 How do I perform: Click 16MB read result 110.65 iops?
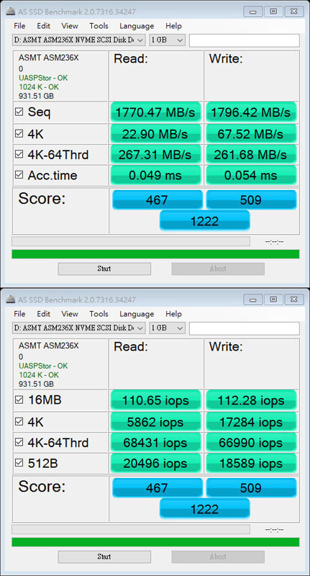(155, 400)
